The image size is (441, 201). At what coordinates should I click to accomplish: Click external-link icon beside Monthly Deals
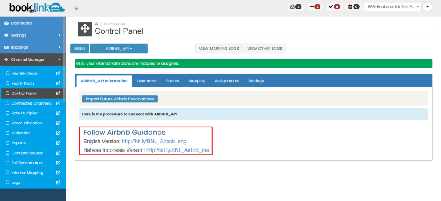click(58, 74)
